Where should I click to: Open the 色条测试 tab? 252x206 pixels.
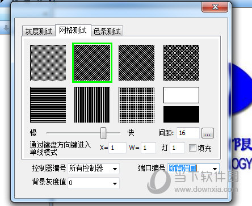107,31
